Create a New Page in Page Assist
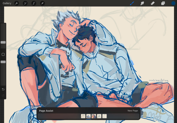Viewport: 177px width, 123px height. pyautogui.click(x=133, y=111)
